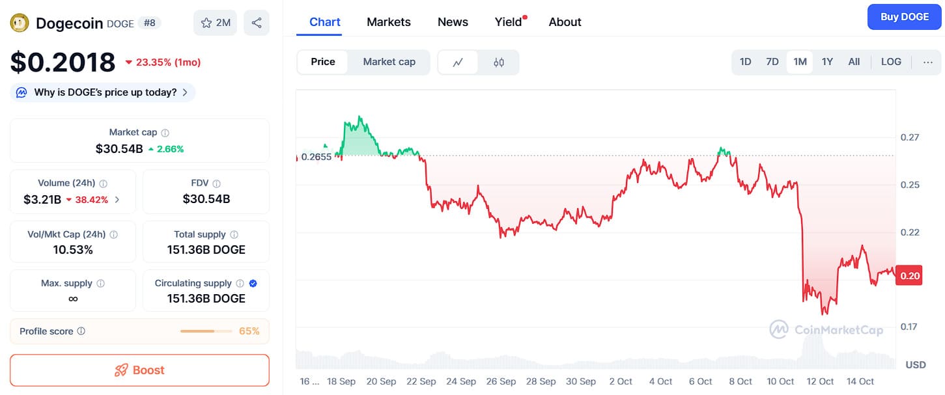Open the three-dot more chart options
This screenshot has height=395, width=945.
click(x=927, y=62)
